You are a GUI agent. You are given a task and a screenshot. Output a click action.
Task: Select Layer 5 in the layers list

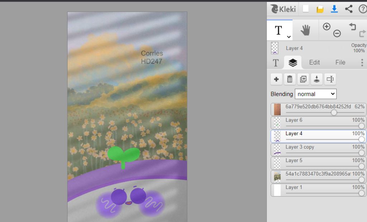pyautogui.click(x=318, y=163)
